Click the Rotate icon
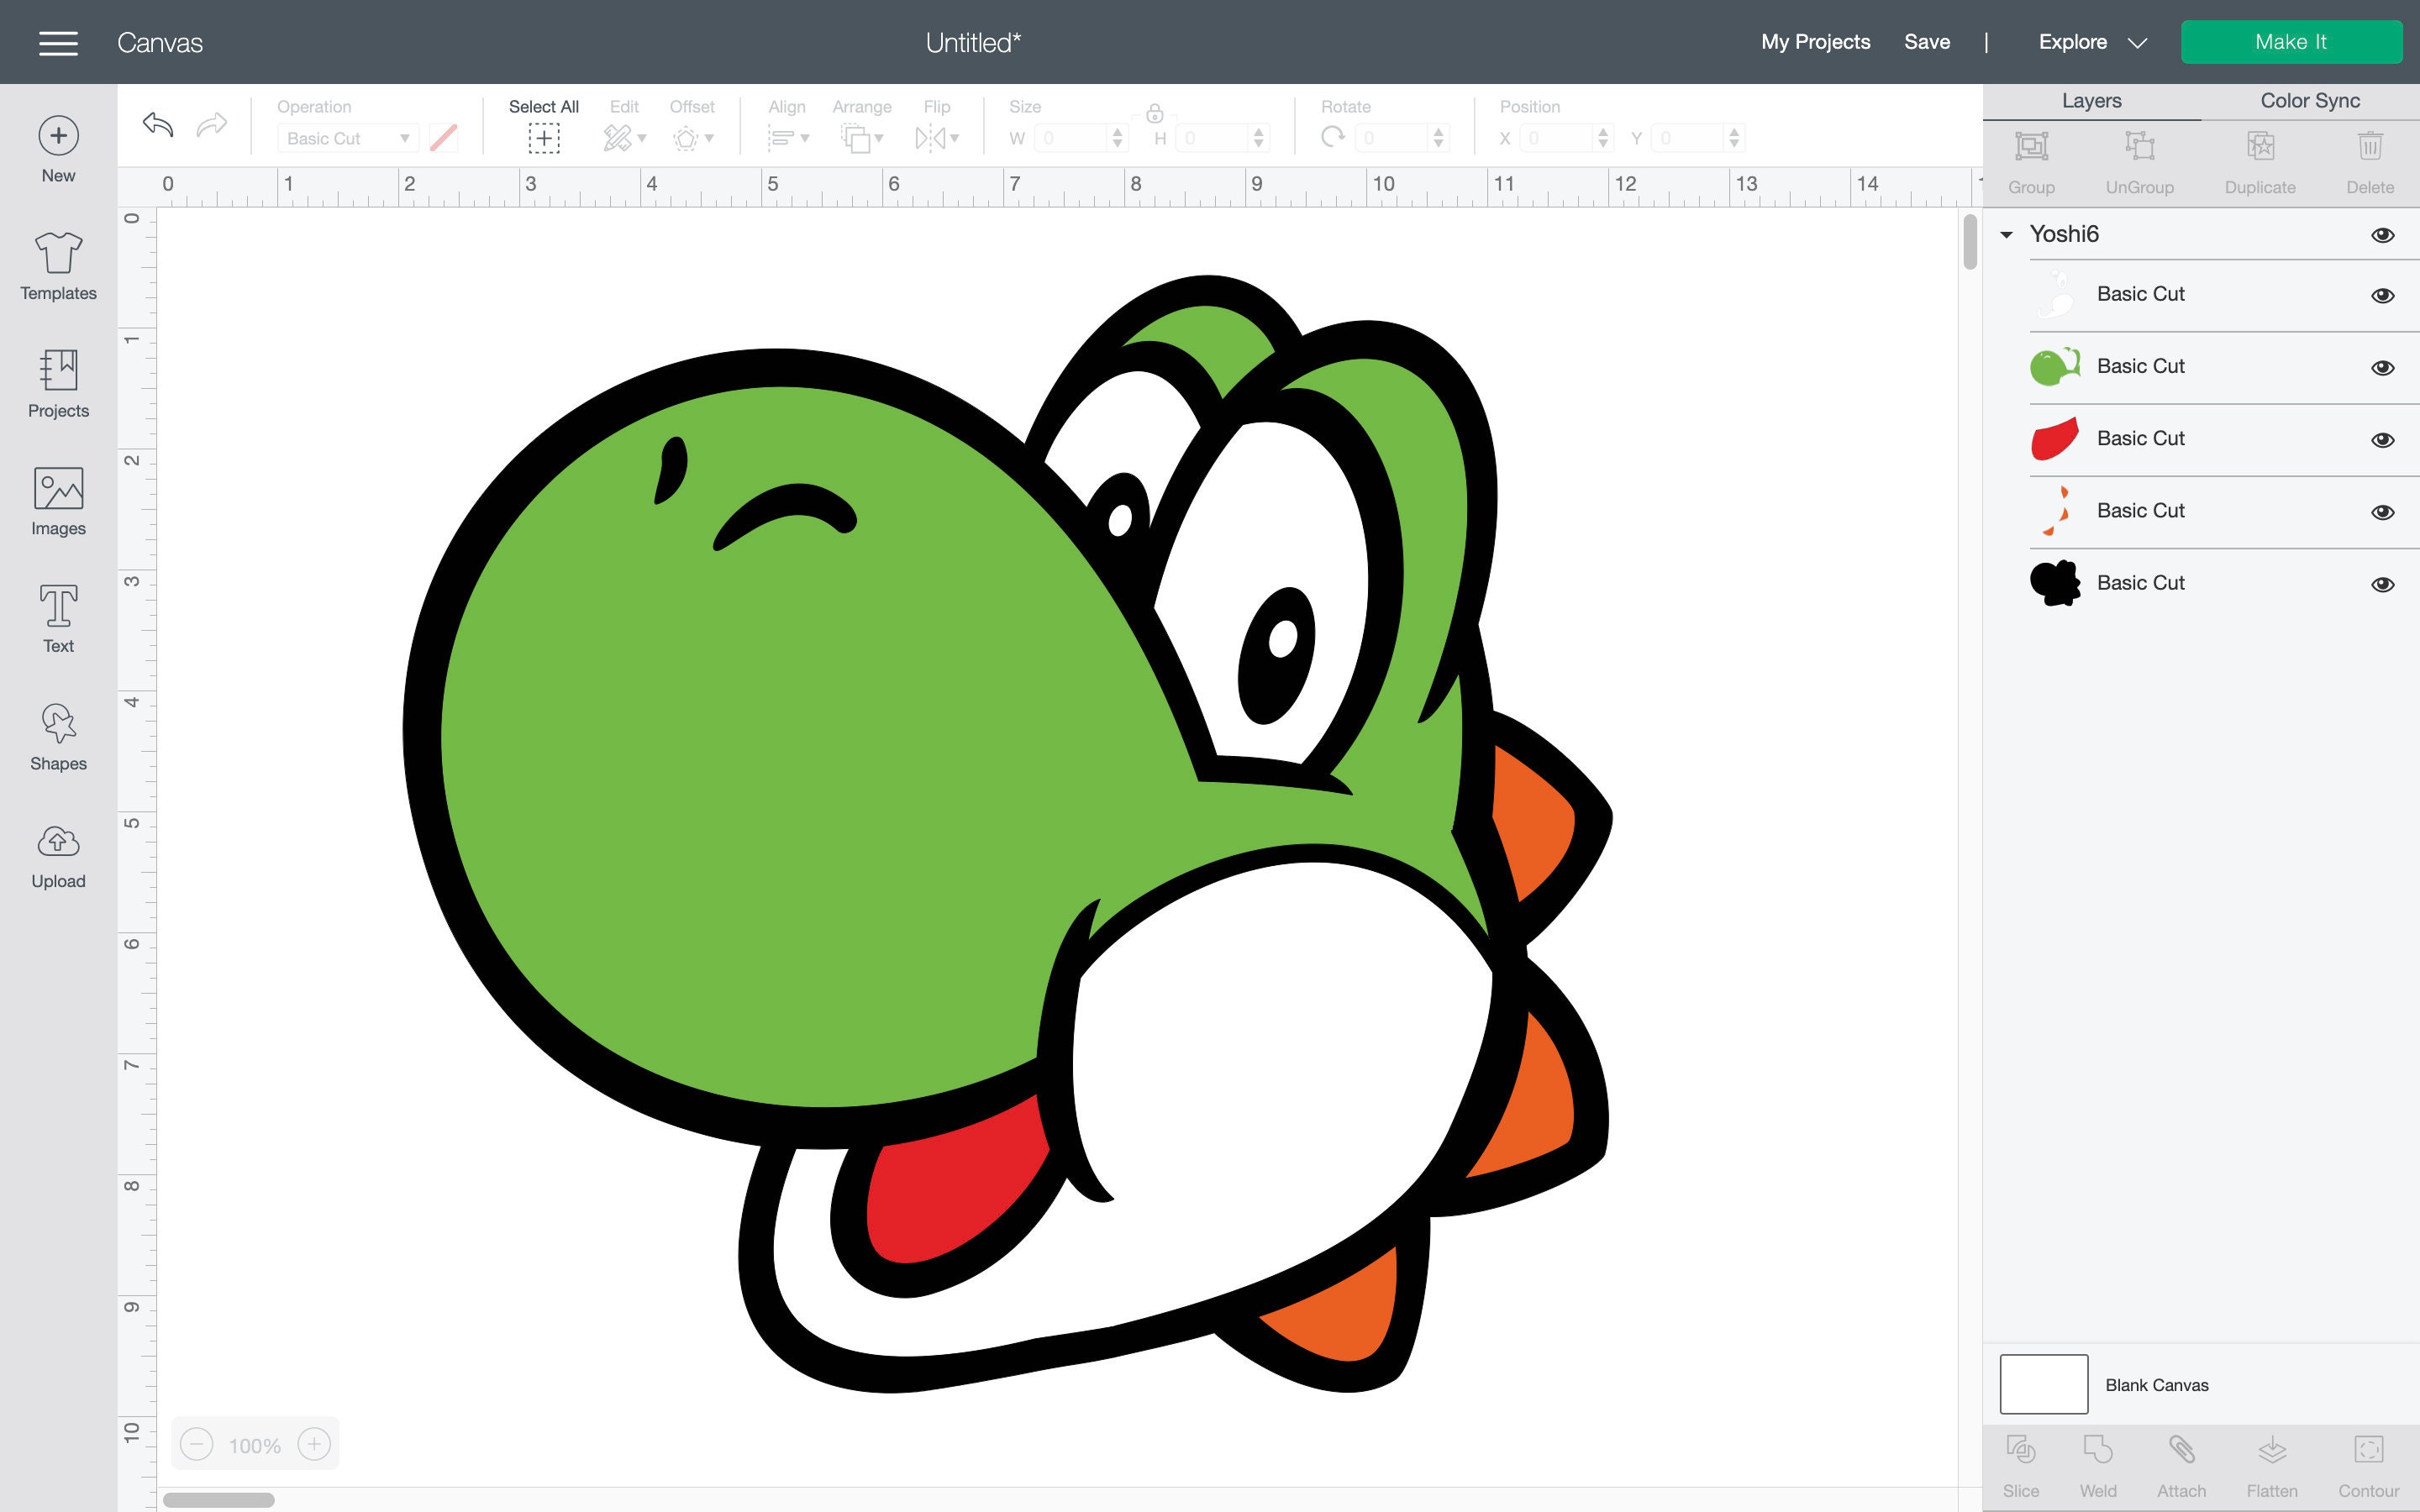 pos(1333,137)
